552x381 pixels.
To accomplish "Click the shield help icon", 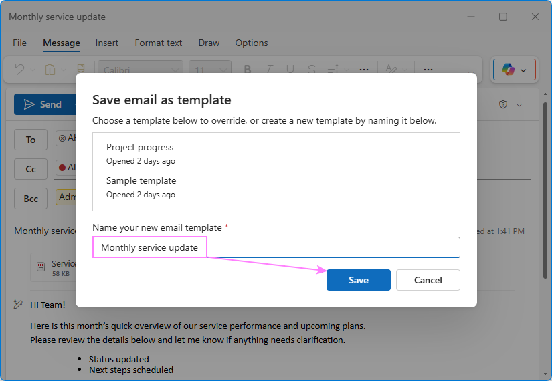I will pos(503,104).
